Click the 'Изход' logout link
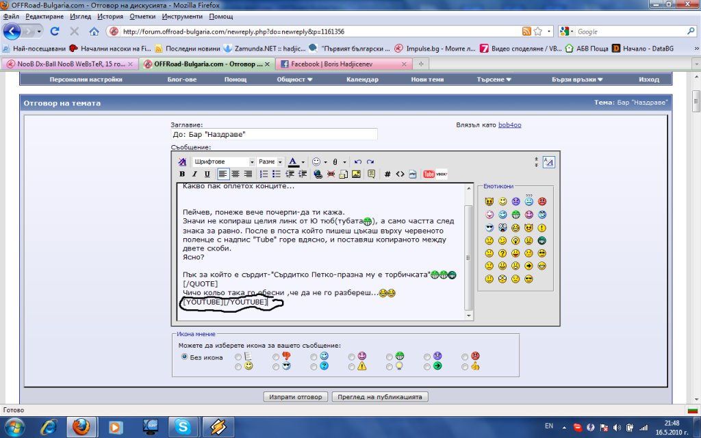 click(x=649, y=79)
